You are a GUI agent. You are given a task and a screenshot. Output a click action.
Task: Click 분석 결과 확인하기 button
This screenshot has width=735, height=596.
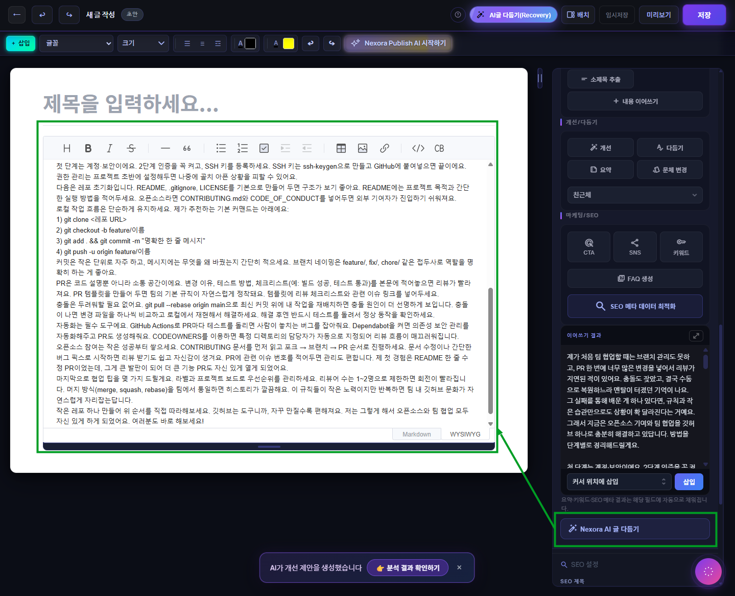coord(408,568)
